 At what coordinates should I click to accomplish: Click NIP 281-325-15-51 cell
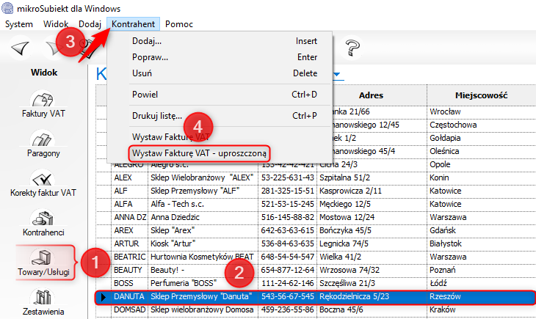tap(288, 191)
